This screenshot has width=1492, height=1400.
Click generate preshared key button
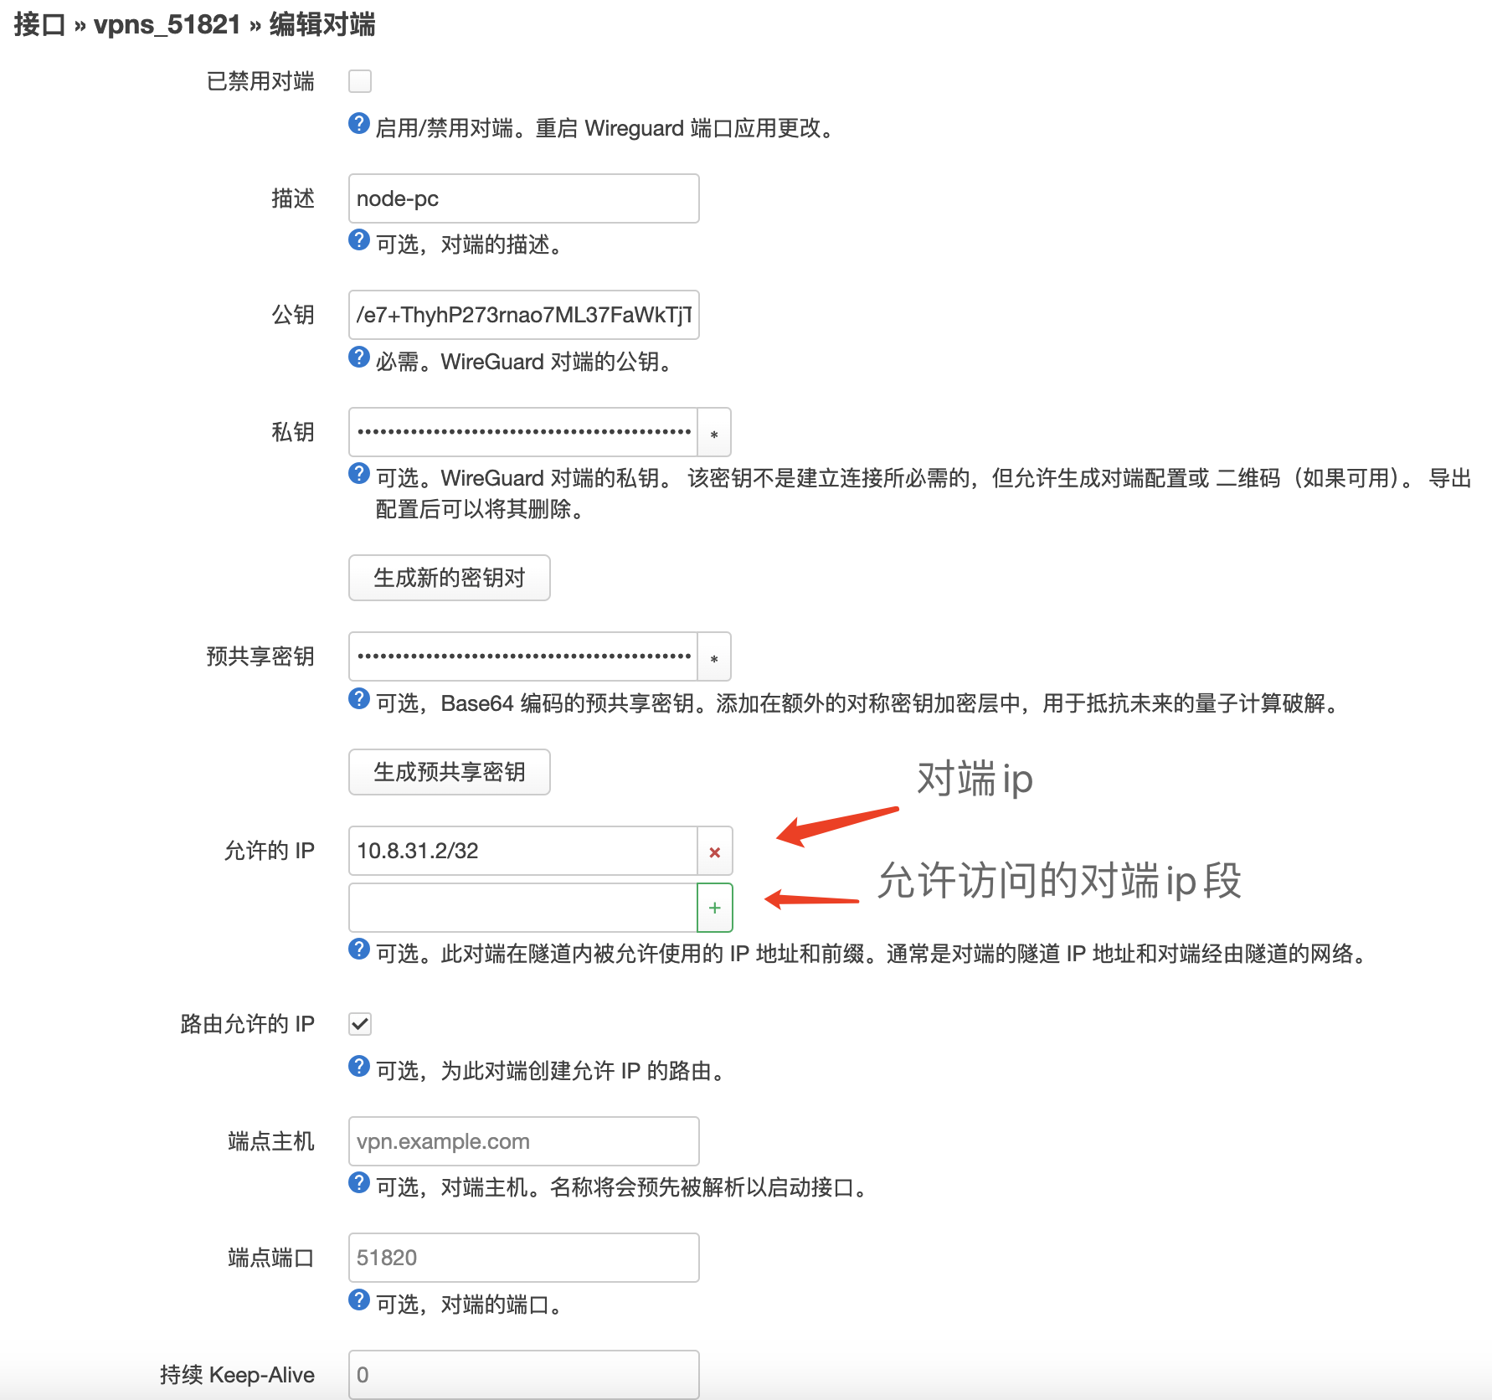(449, 772)
